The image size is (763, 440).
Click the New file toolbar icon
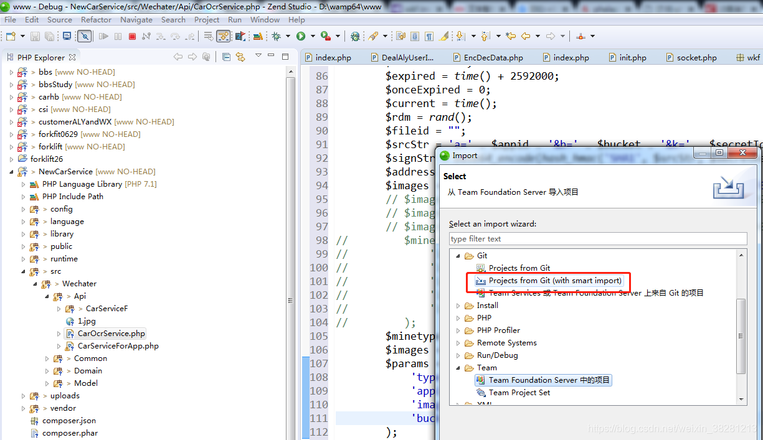(x=11, y=36)
